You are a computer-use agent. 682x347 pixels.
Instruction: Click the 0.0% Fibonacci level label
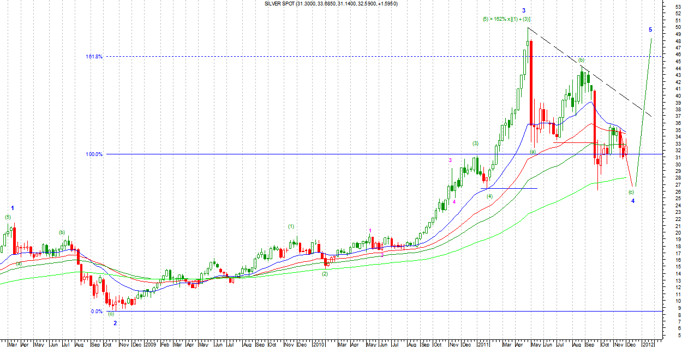coord(96,312)
